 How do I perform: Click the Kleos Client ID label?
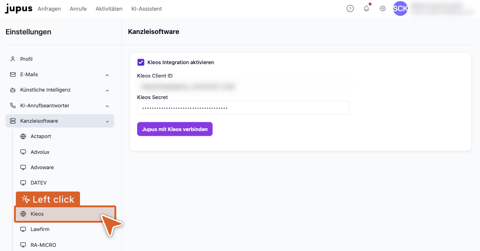[x=155, y=76]
